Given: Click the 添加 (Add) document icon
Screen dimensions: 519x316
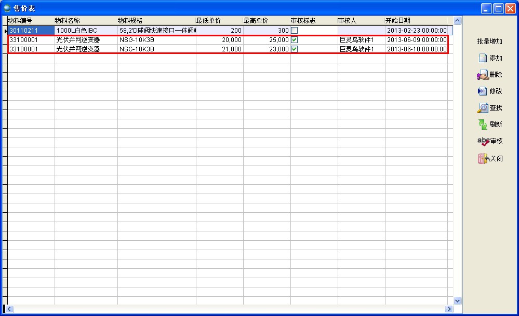Looking at the screenshot, I should pos(483,58).
